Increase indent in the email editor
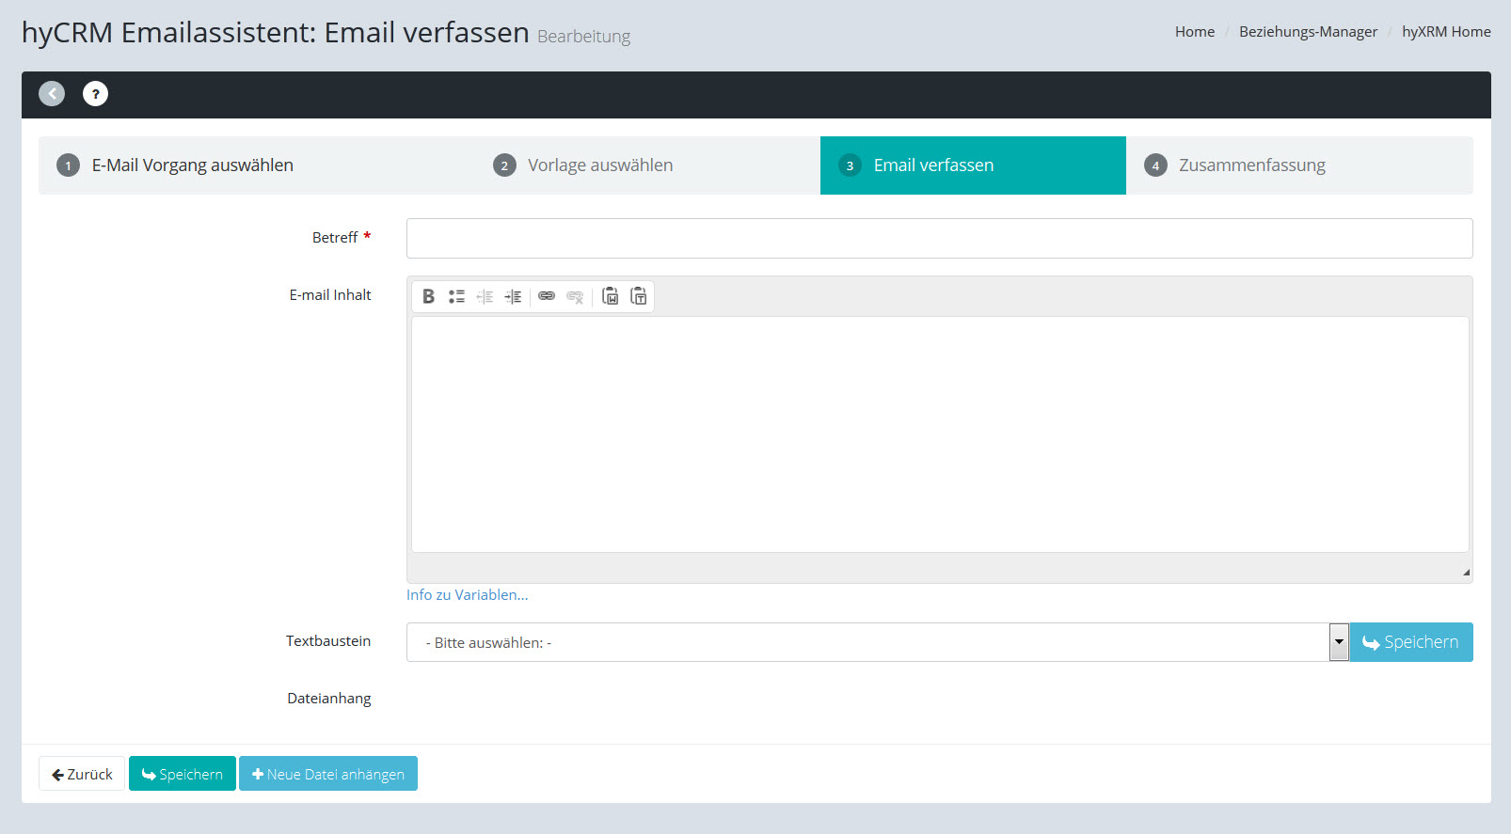The width and height of the screenshot is (1511, 834). pyautogui.click(x=513, y=296)
